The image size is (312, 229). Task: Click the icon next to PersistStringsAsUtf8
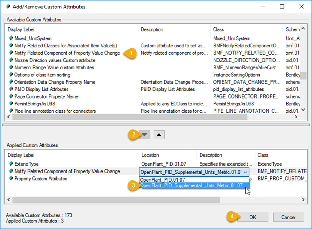point(11,104)
